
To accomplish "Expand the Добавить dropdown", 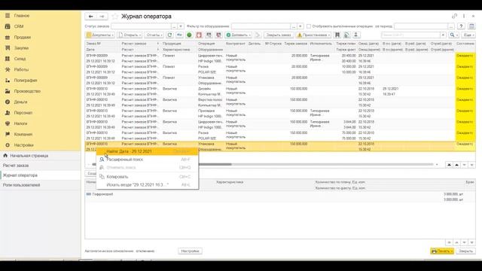I will click(x=239, y=35).
